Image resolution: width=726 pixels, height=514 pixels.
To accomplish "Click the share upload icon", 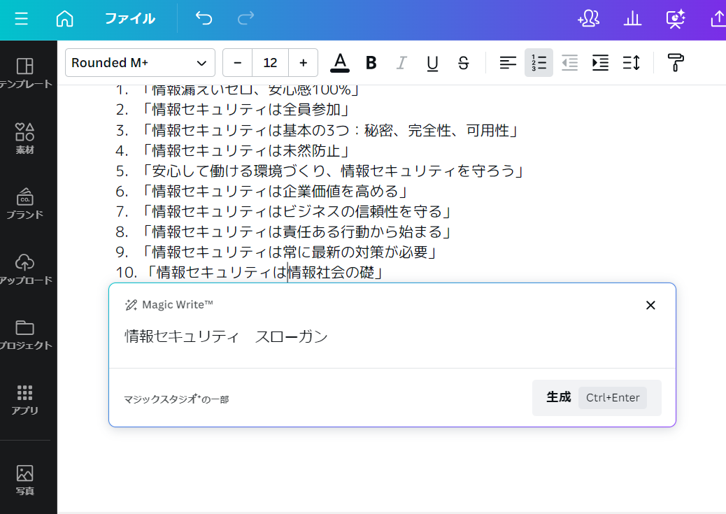I will pyautogui.click(x=718, y=18).
